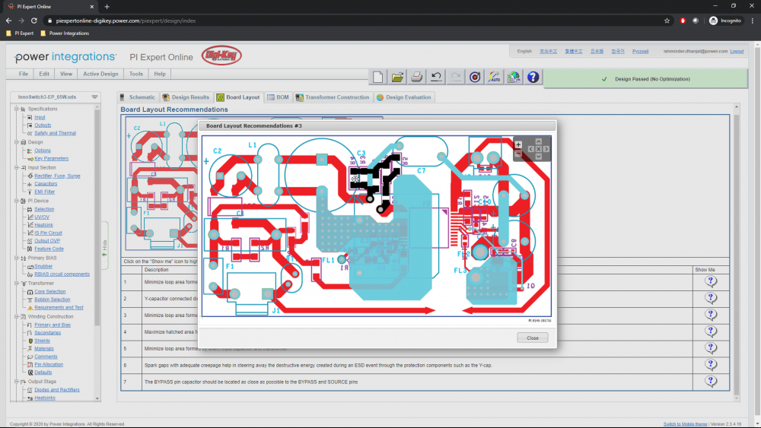This screenshot has width=761, height=428.
Task: Open the Core Selection link
Action: click(x=50, y=292)
